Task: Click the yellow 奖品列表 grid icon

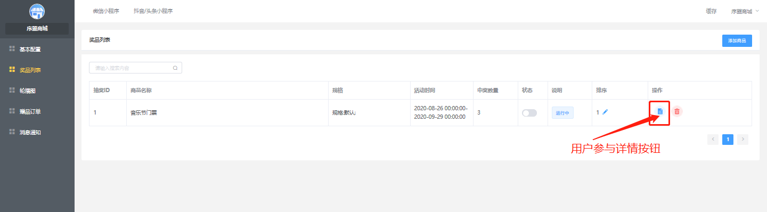Action: 12,70
